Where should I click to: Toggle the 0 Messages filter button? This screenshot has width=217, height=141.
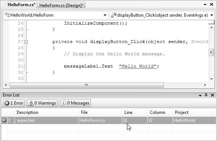pyautogui.click(x=75, y=103)
